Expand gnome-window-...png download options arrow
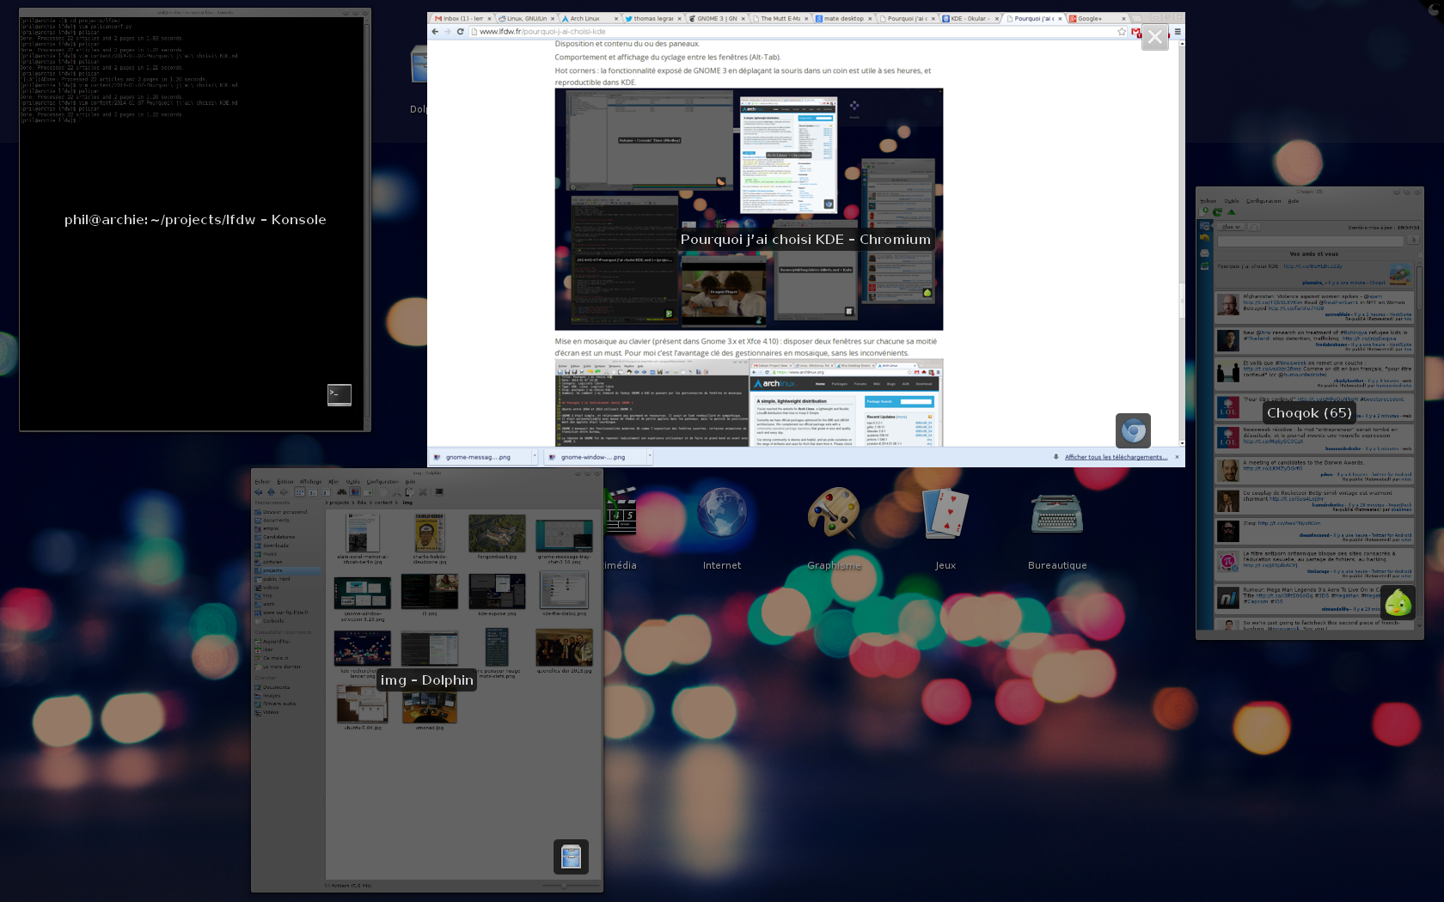 point(649,457)
